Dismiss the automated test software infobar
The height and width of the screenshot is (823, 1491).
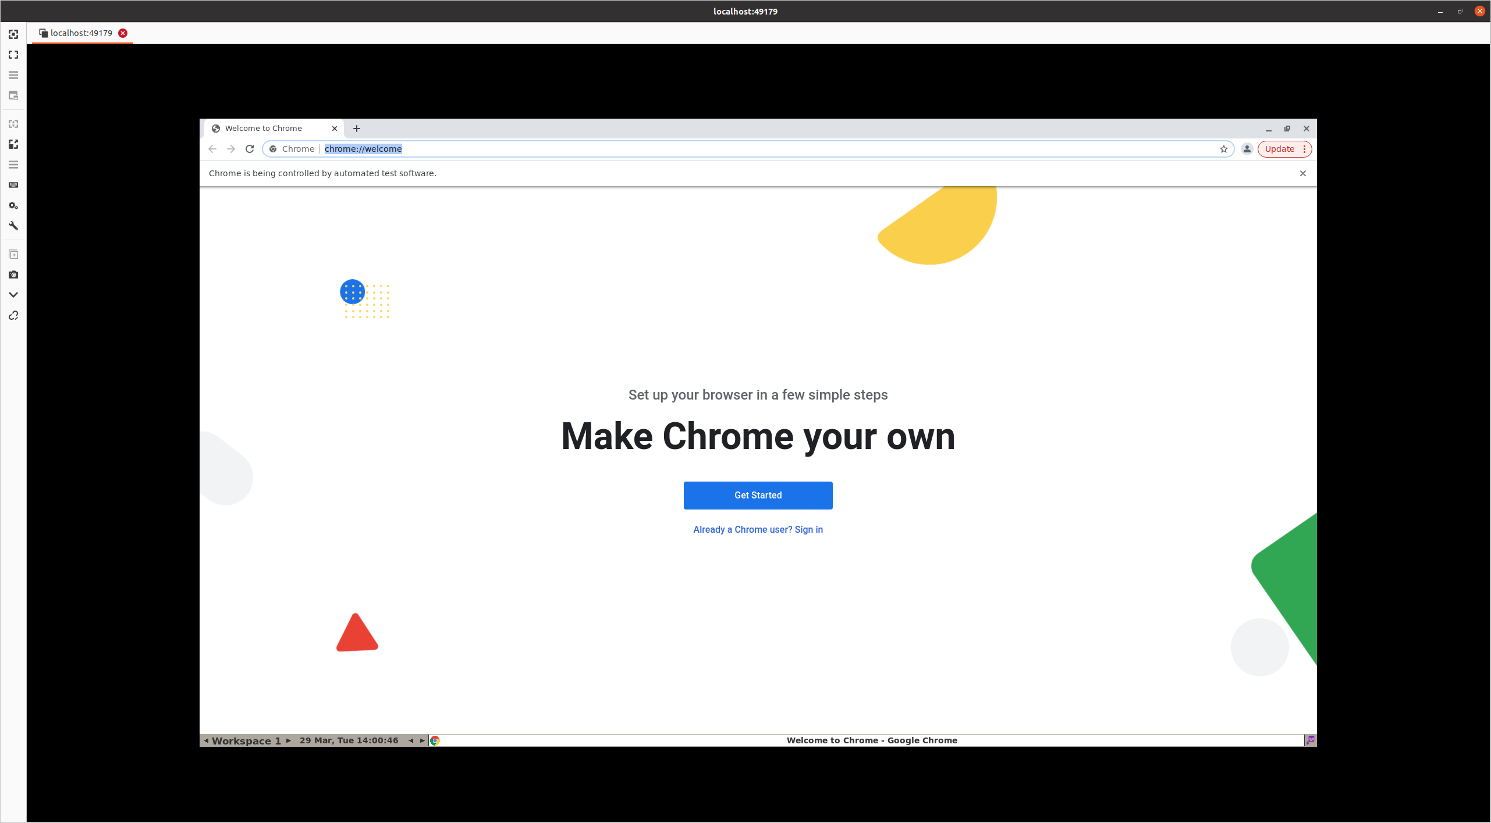point(1303,173)
